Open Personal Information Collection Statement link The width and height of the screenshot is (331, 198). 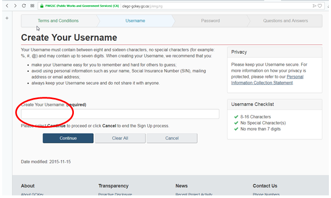click(267, 80)
